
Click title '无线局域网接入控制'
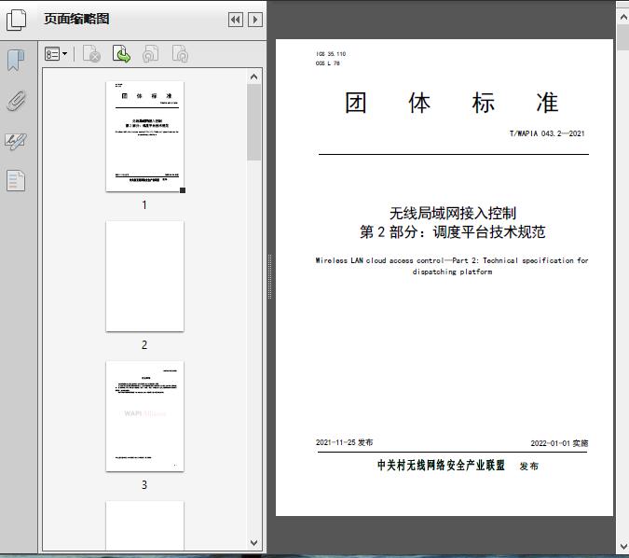(x=453, y=214)
